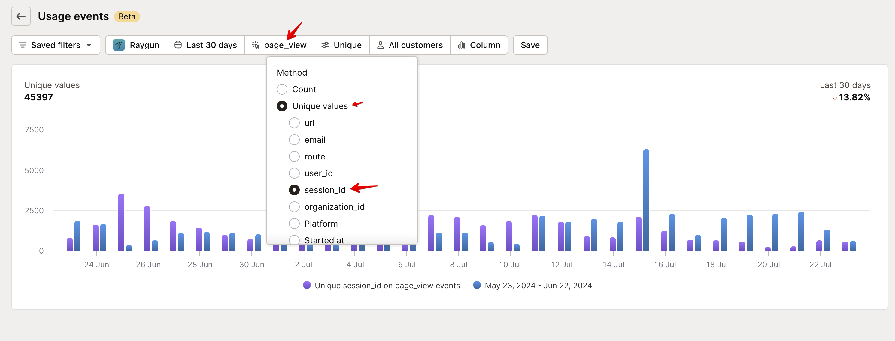Click the Raygun application icon
This screenshot has width=895, height=341.
[x=118, y=45]
